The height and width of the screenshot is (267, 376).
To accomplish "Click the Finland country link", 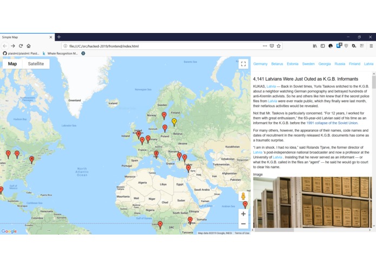I will (x=354, y=64).
